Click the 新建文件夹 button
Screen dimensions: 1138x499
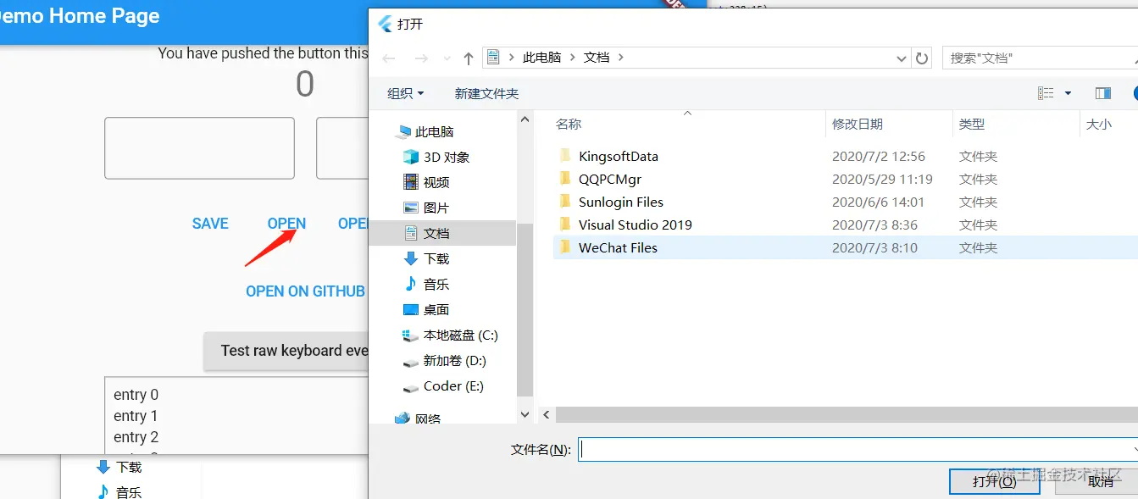pyautogui.click(x=486, y=93)
